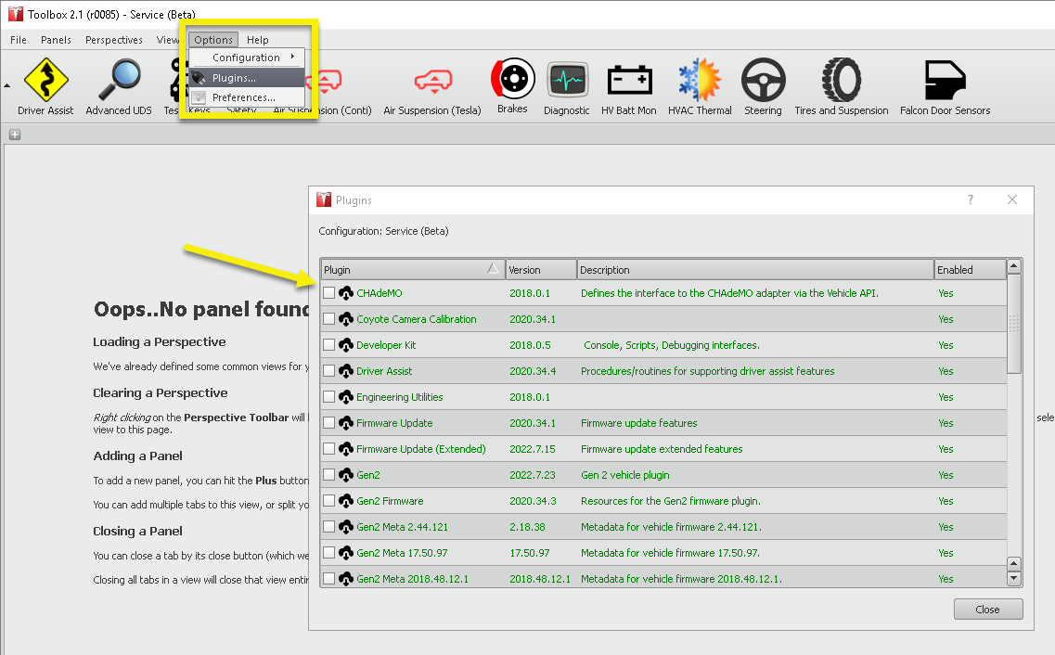Open the Steering wheel icon
Viewport: 1055px width, 655px height.
[x=763, y=82]
